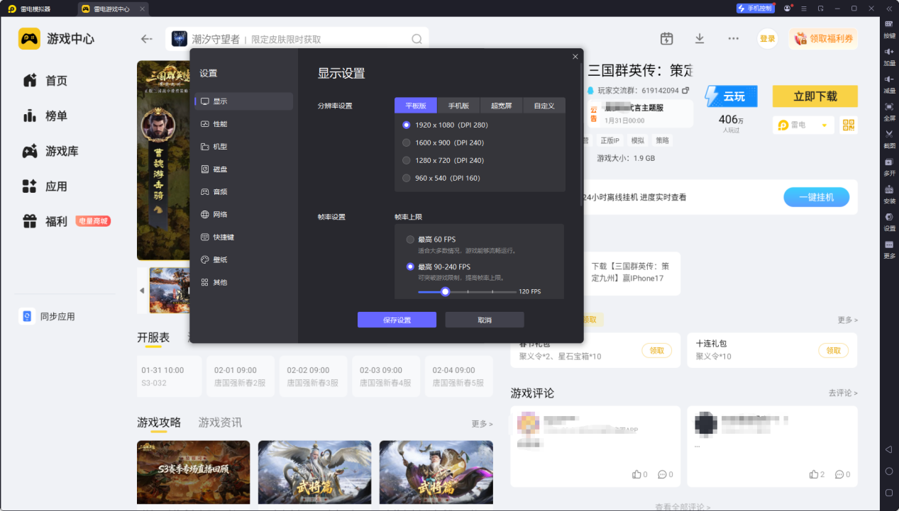Click the 安装 APK install icon
Viewport: 899px width, 511px height.
tap(889, 193)
